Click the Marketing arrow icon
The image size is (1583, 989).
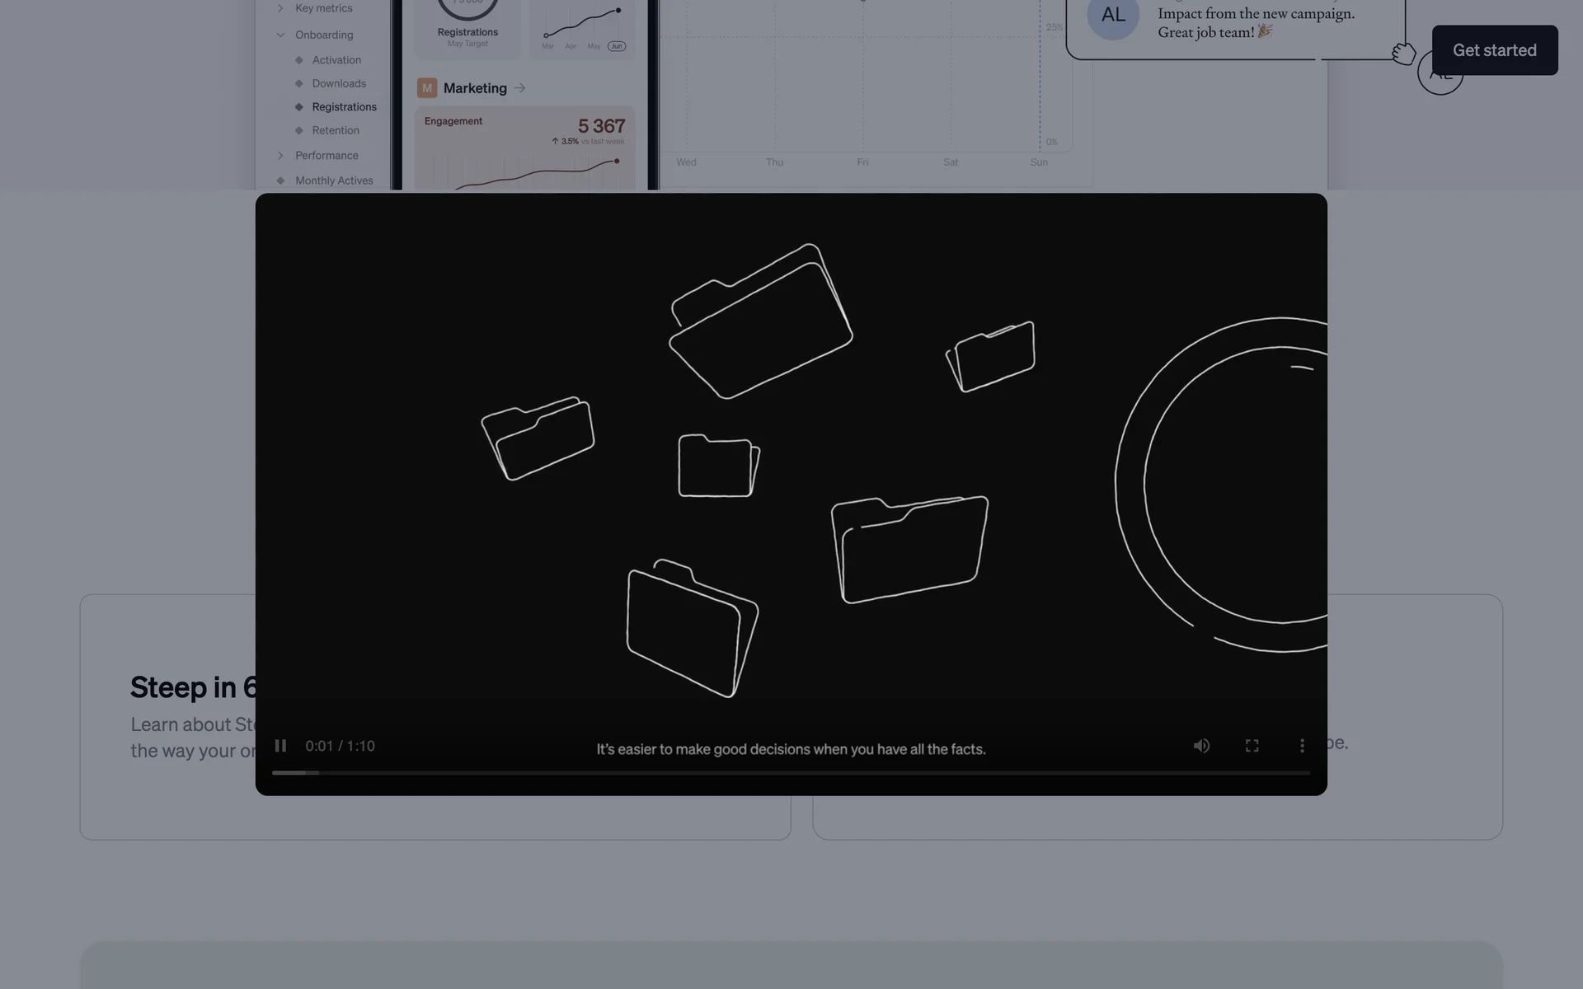tap(519, 88)
